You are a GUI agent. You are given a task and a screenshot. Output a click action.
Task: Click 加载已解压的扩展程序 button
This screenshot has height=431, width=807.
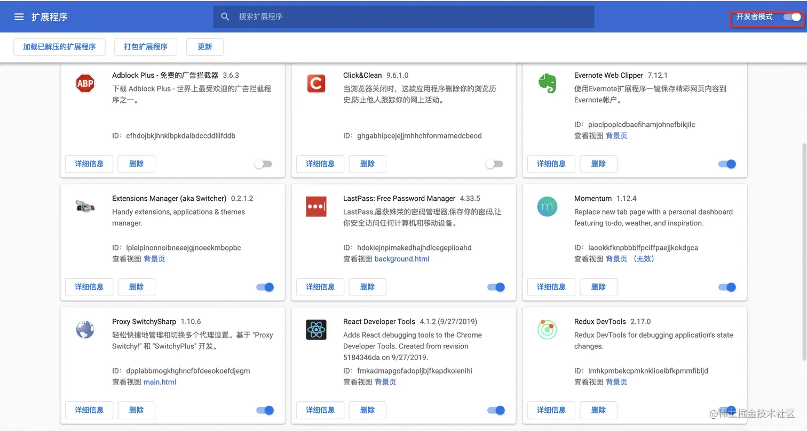coord(59,47)
